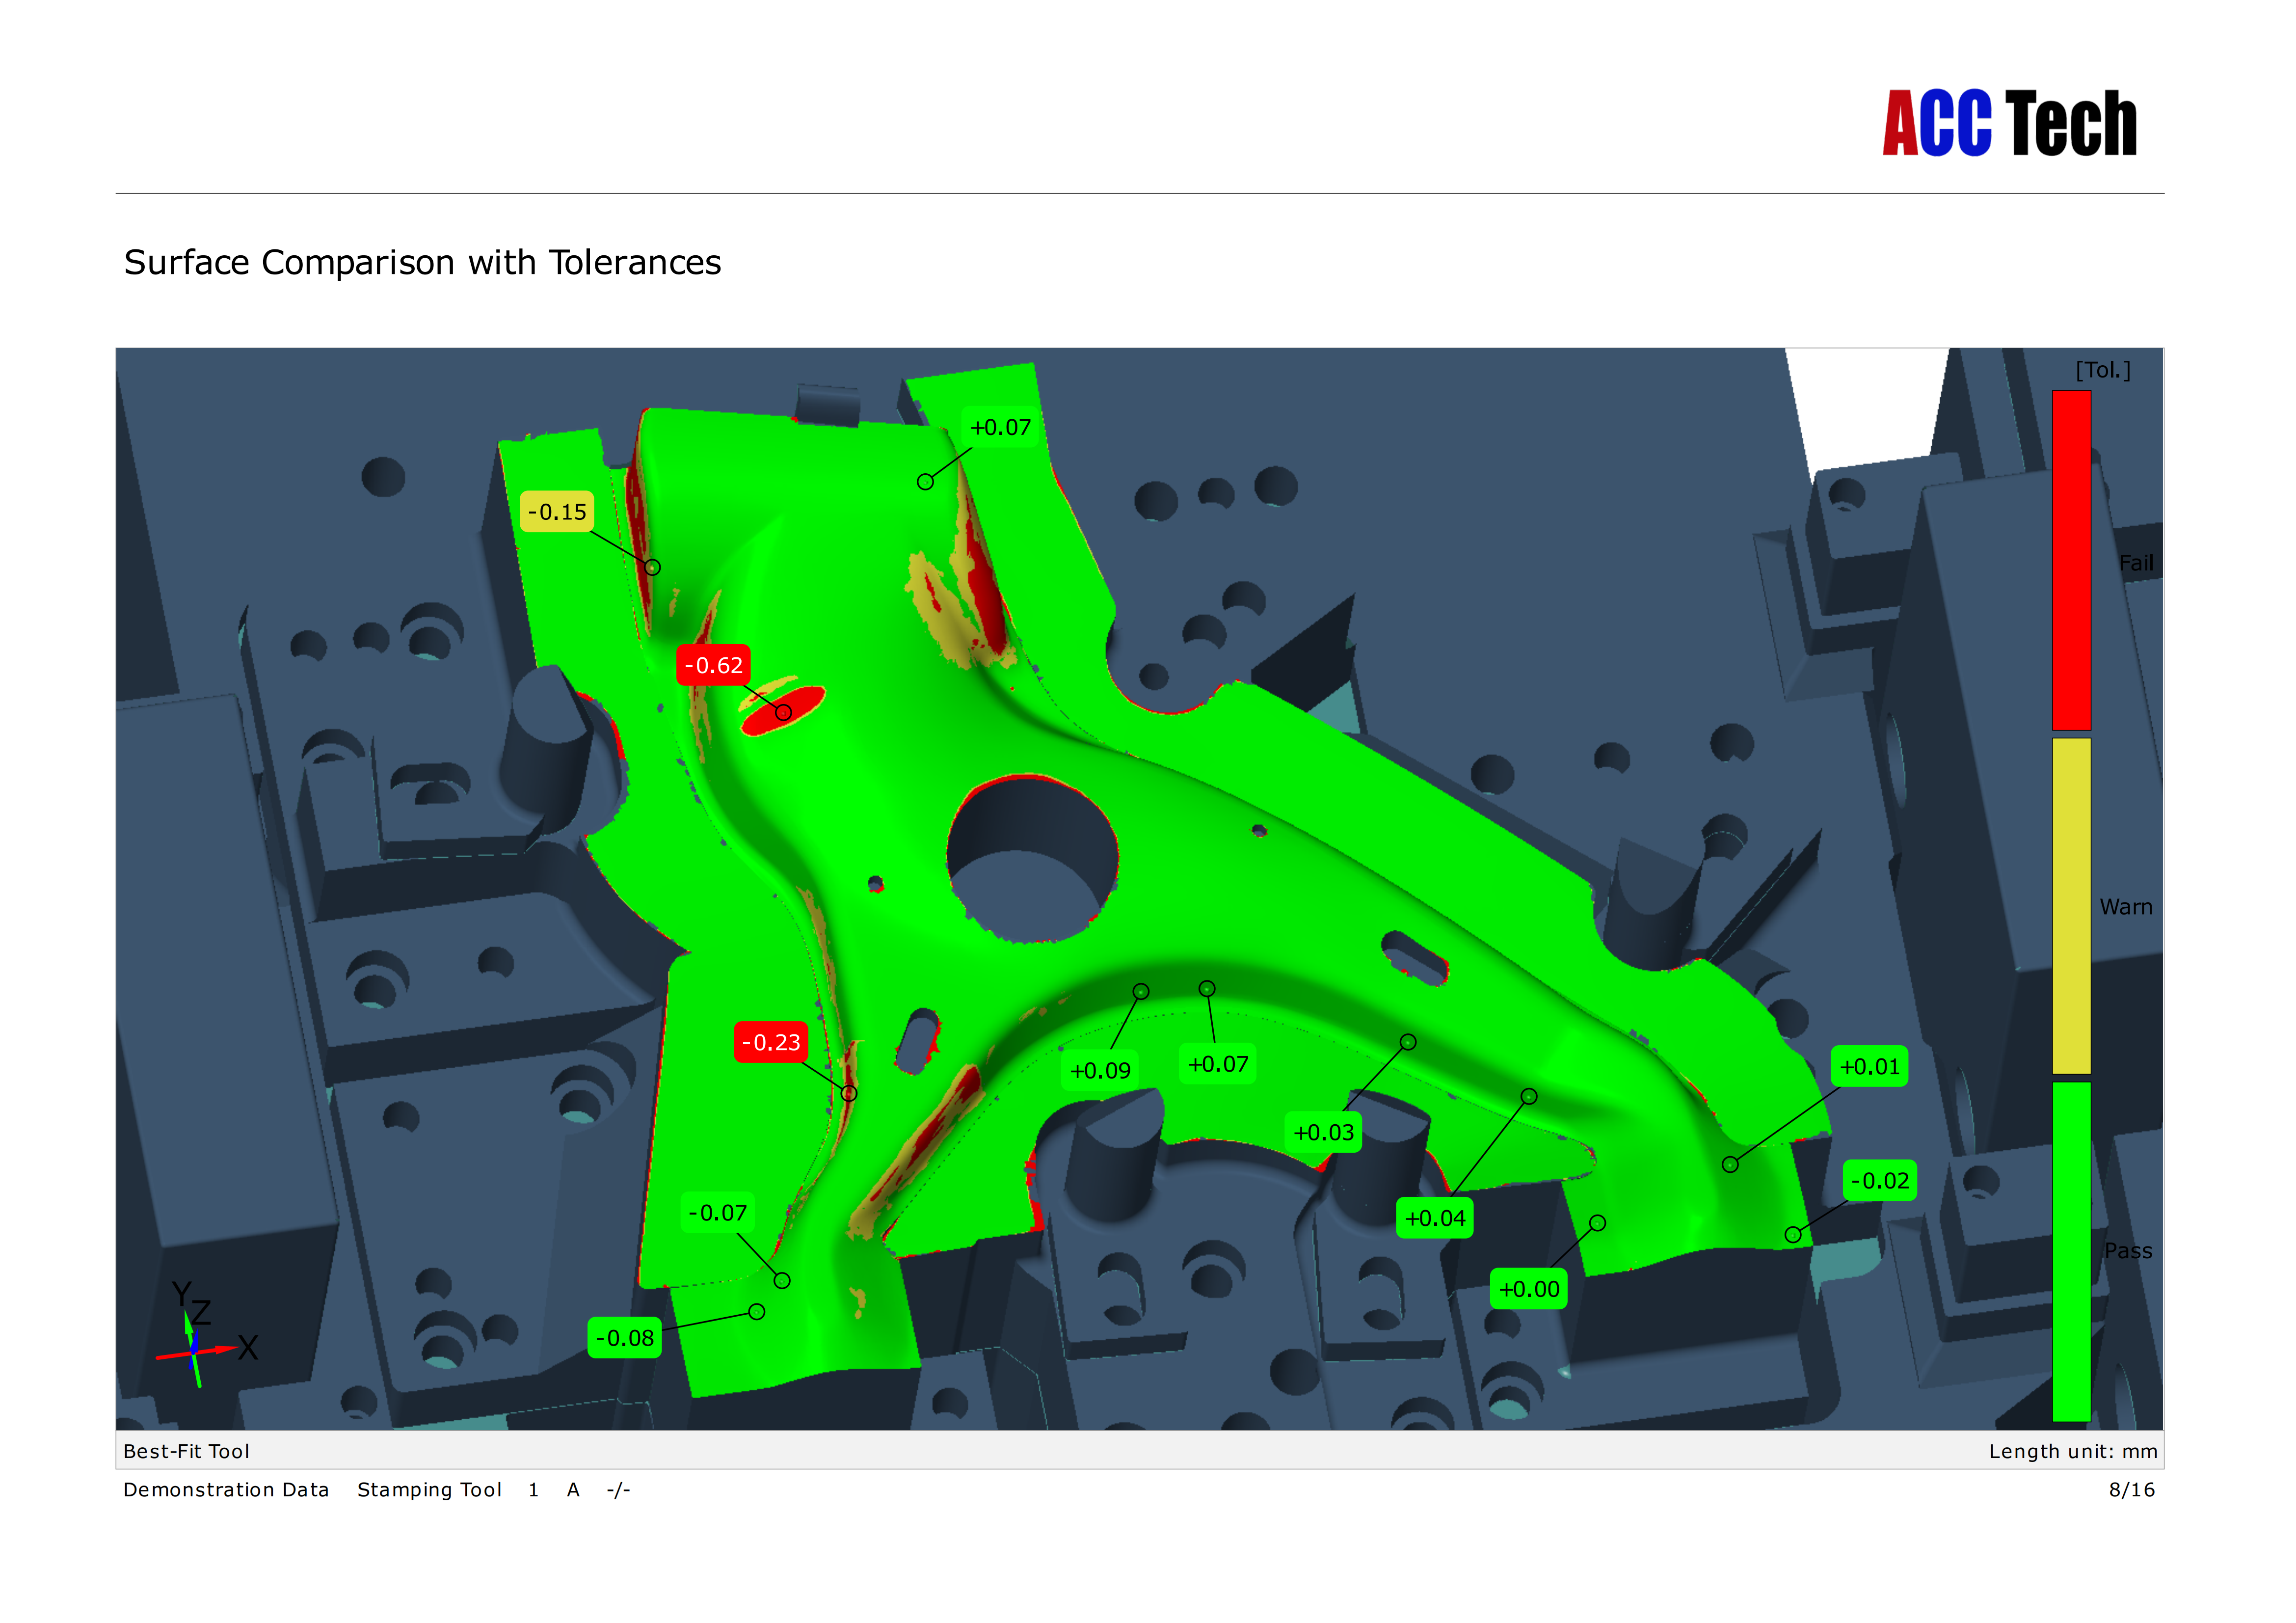Click the Surface Comparison with Tolerances title
The image size is (2296, 1623).
(422, 263)
